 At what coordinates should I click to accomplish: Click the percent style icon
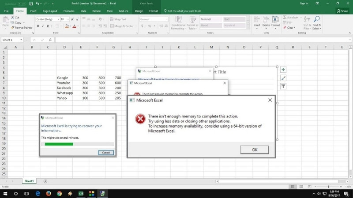coord(150,26)
